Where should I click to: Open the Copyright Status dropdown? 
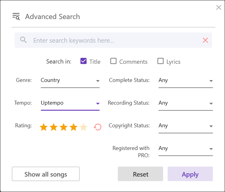tap(185, 126)
